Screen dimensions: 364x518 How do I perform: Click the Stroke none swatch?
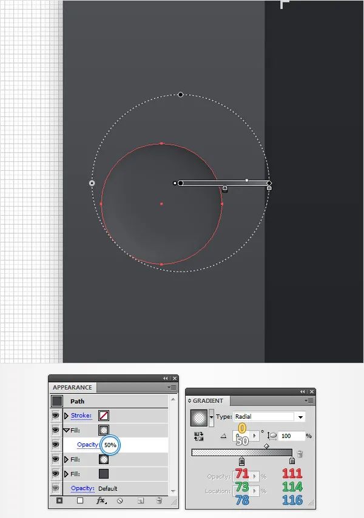pyautogui.click(x=104, y=416)
